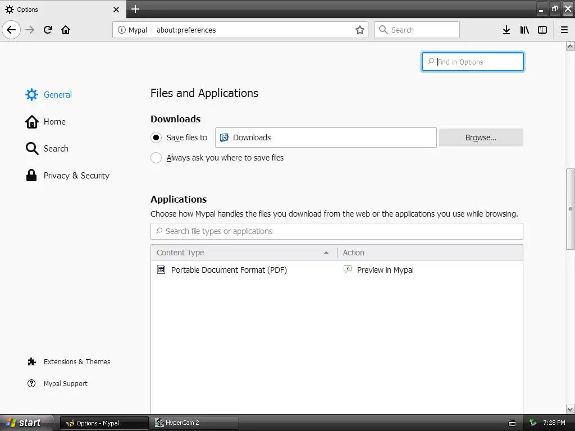This screenshot has height=431, width=575.
Task: Click the Browse... button for downloads folder
Action: click(x=481, y=137)
